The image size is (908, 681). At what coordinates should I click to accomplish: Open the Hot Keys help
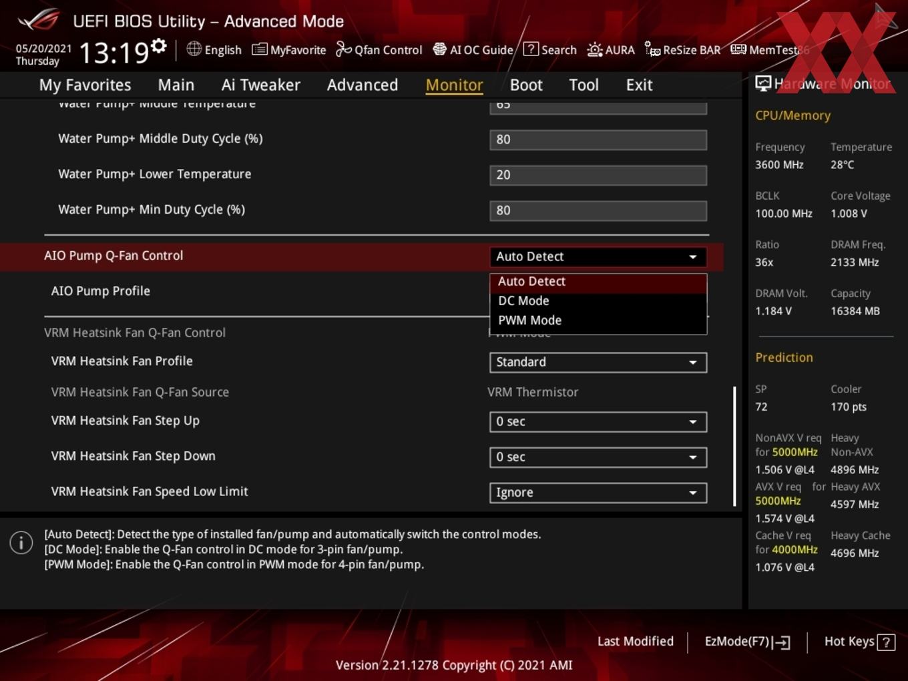[x=859, y=642]
